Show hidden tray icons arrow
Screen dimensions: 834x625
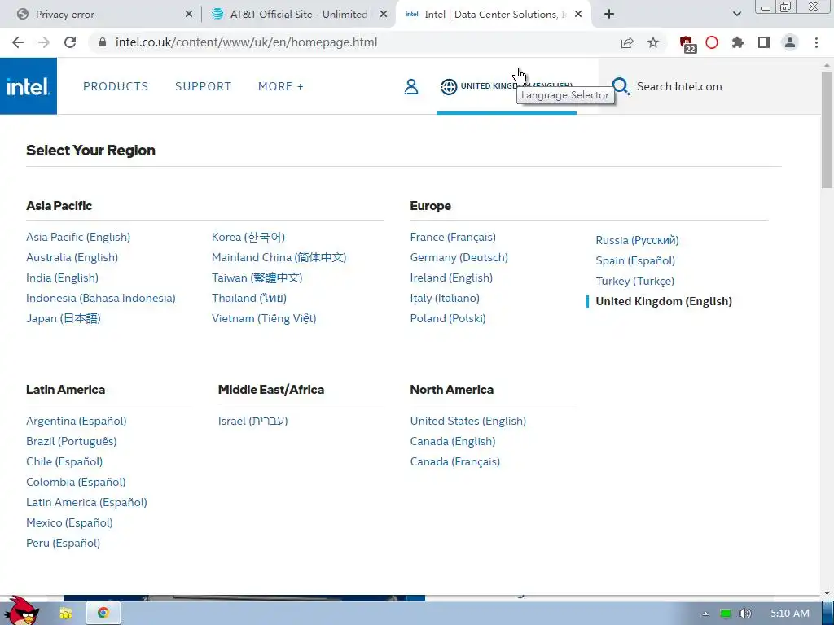click(x=706, y=614)
